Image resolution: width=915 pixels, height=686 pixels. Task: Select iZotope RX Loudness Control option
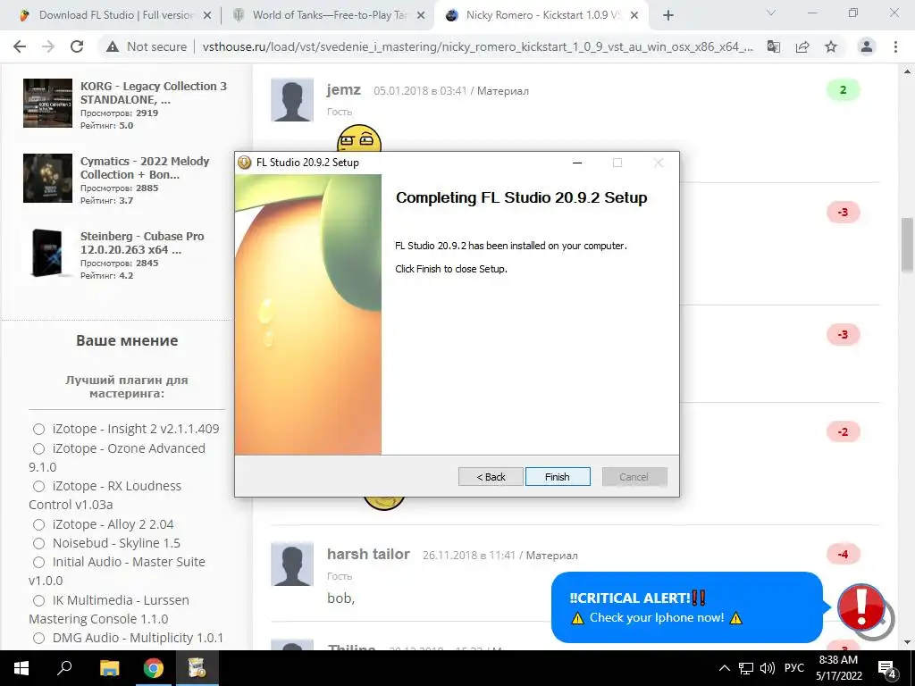(38, 487)
